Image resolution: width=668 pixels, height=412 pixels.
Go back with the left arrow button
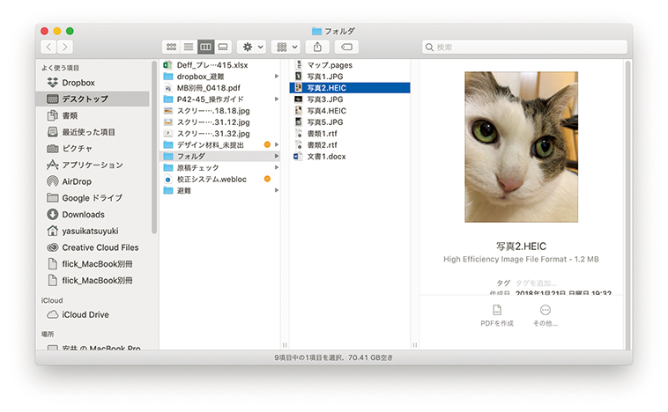click(48, 47)
